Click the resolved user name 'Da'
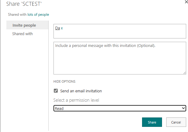This screenshot has width=188, height=132. (x=57, y=28)
